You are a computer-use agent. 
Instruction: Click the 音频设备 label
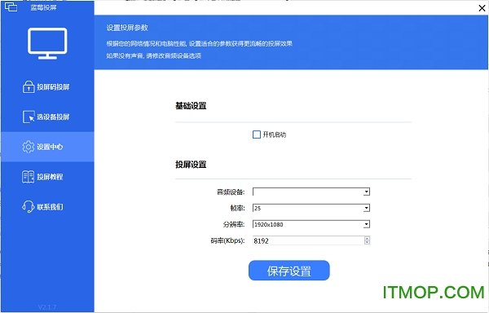click(231, 192)
